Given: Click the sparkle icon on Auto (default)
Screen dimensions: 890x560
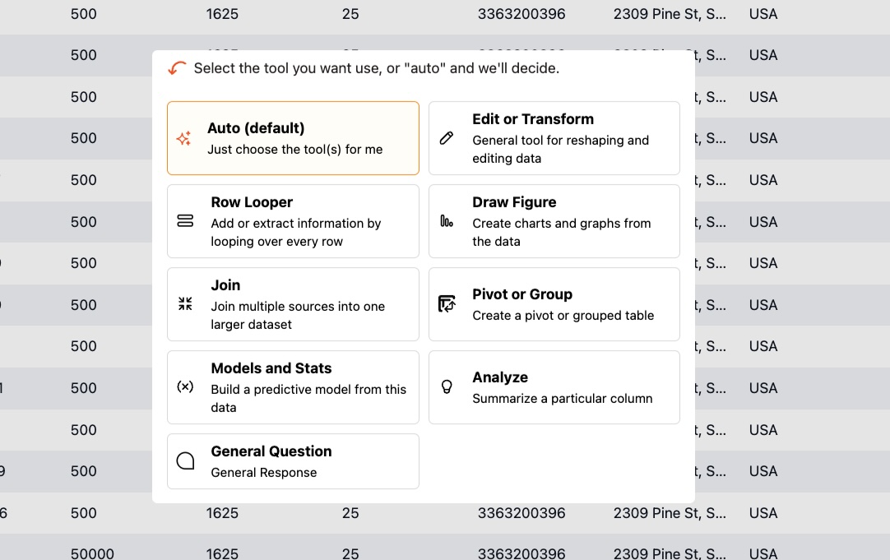Looking at the screenshot, I should 184,139.
